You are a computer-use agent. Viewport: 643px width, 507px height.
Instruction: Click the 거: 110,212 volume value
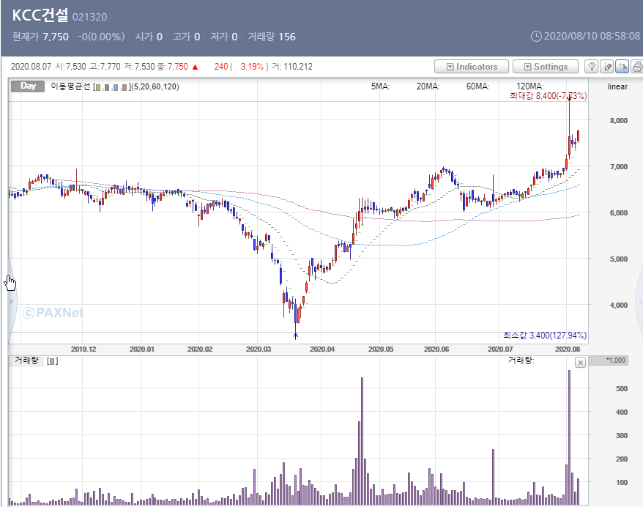point(292,67)
